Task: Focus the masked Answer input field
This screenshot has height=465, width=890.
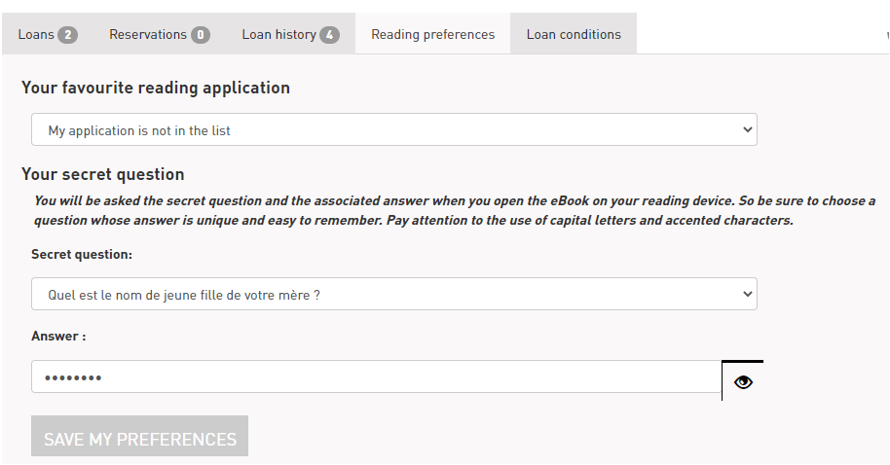Action: pyautogui.click(x=376, y=376)
